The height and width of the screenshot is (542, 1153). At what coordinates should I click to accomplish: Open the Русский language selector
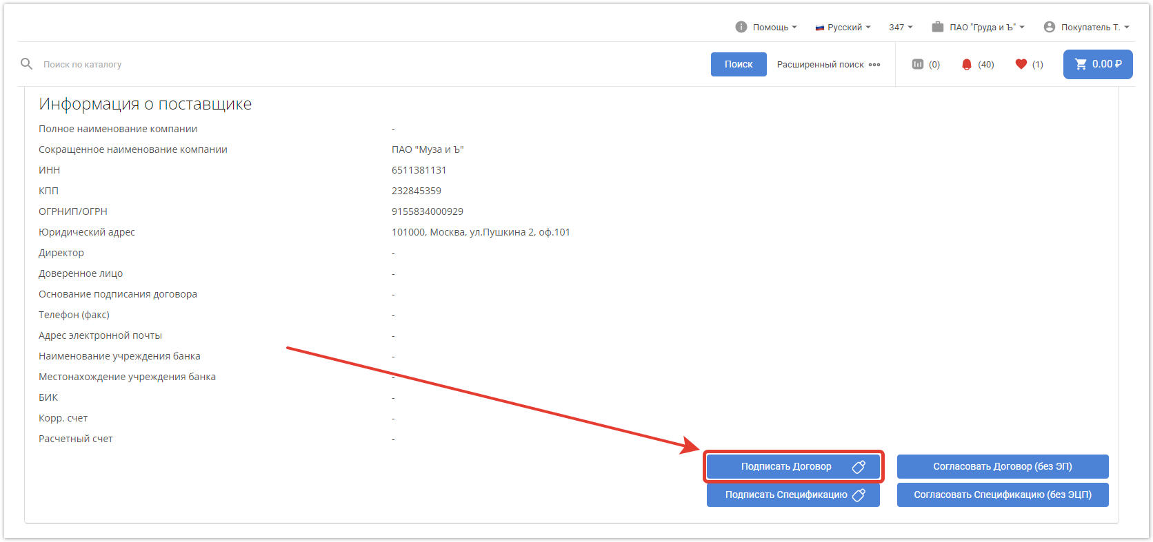pyautogui.click(x=843, y=27)
